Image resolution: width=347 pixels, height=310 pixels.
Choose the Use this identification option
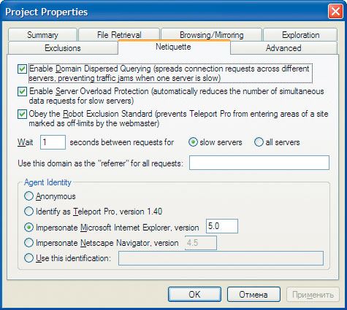28,258
